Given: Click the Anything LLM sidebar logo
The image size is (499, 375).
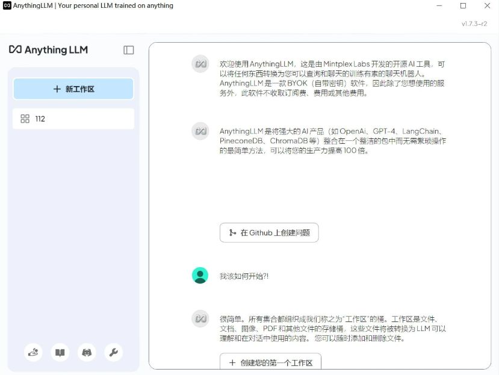Looking at the screenshot, I should pyautogui.click(x=48, y=50).
